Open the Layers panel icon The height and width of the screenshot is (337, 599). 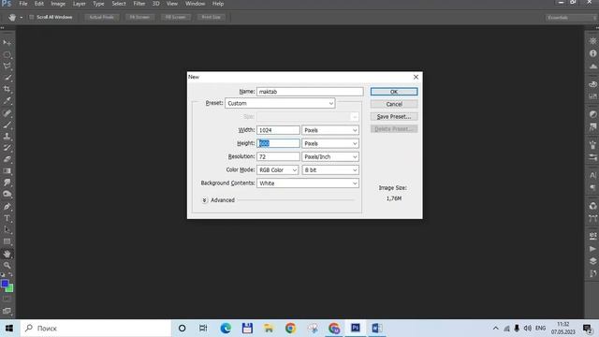point(592,261)
